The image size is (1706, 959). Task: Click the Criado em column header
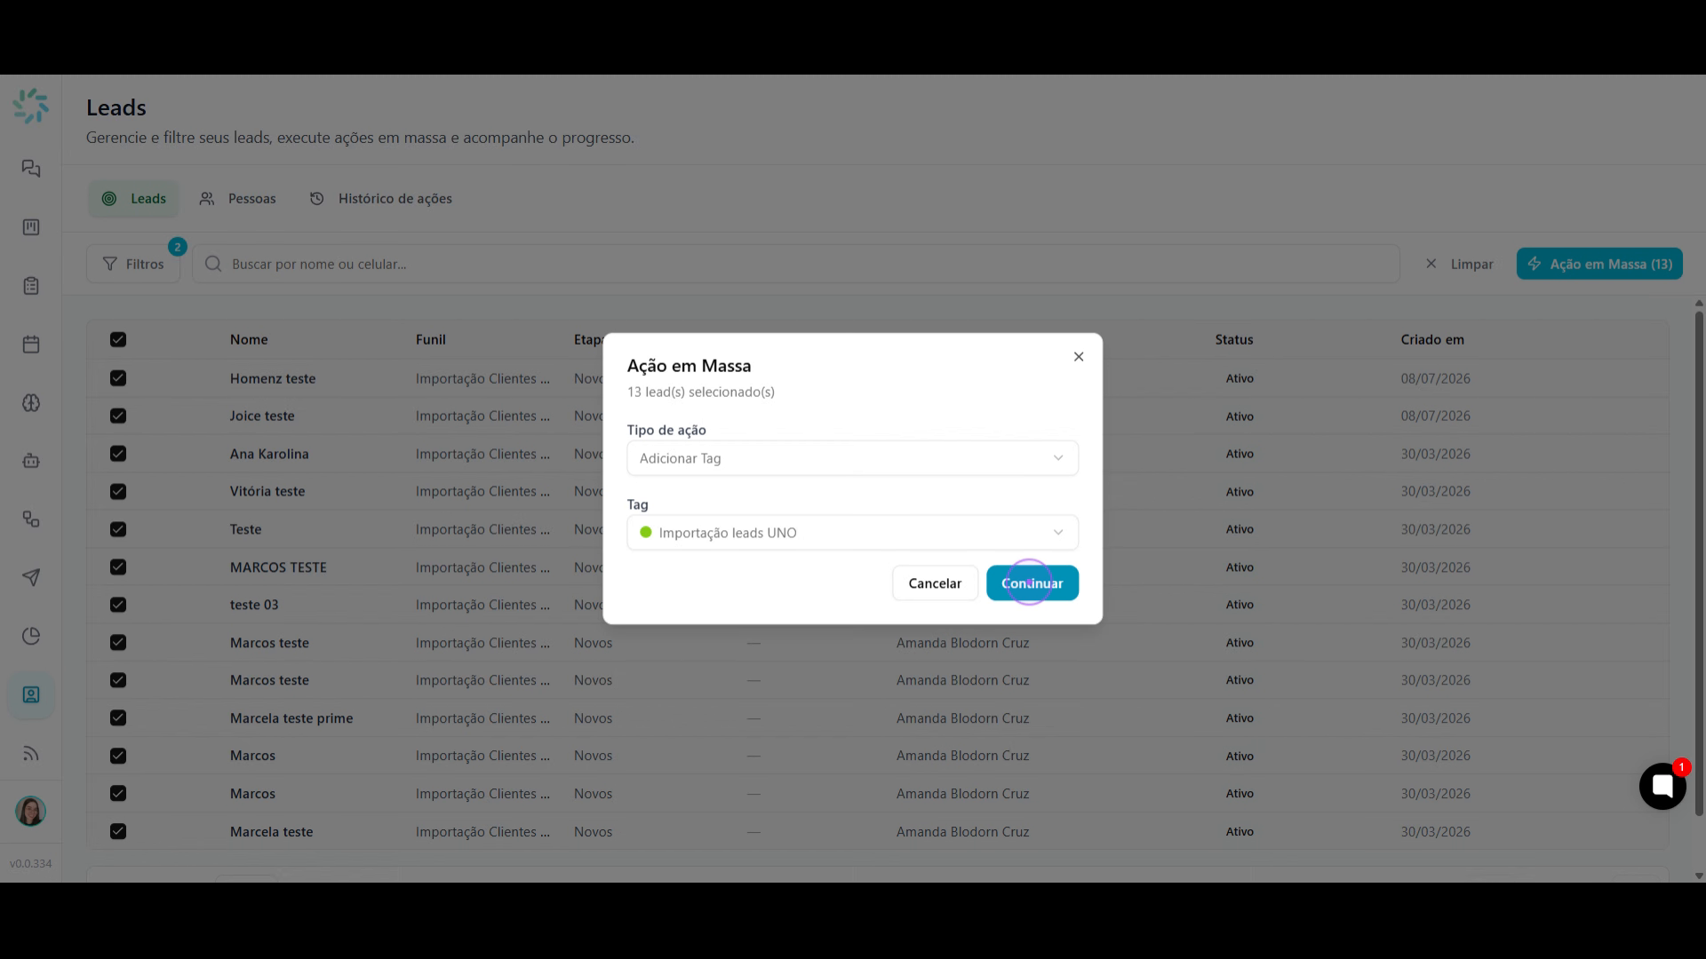click(1432, 339)
